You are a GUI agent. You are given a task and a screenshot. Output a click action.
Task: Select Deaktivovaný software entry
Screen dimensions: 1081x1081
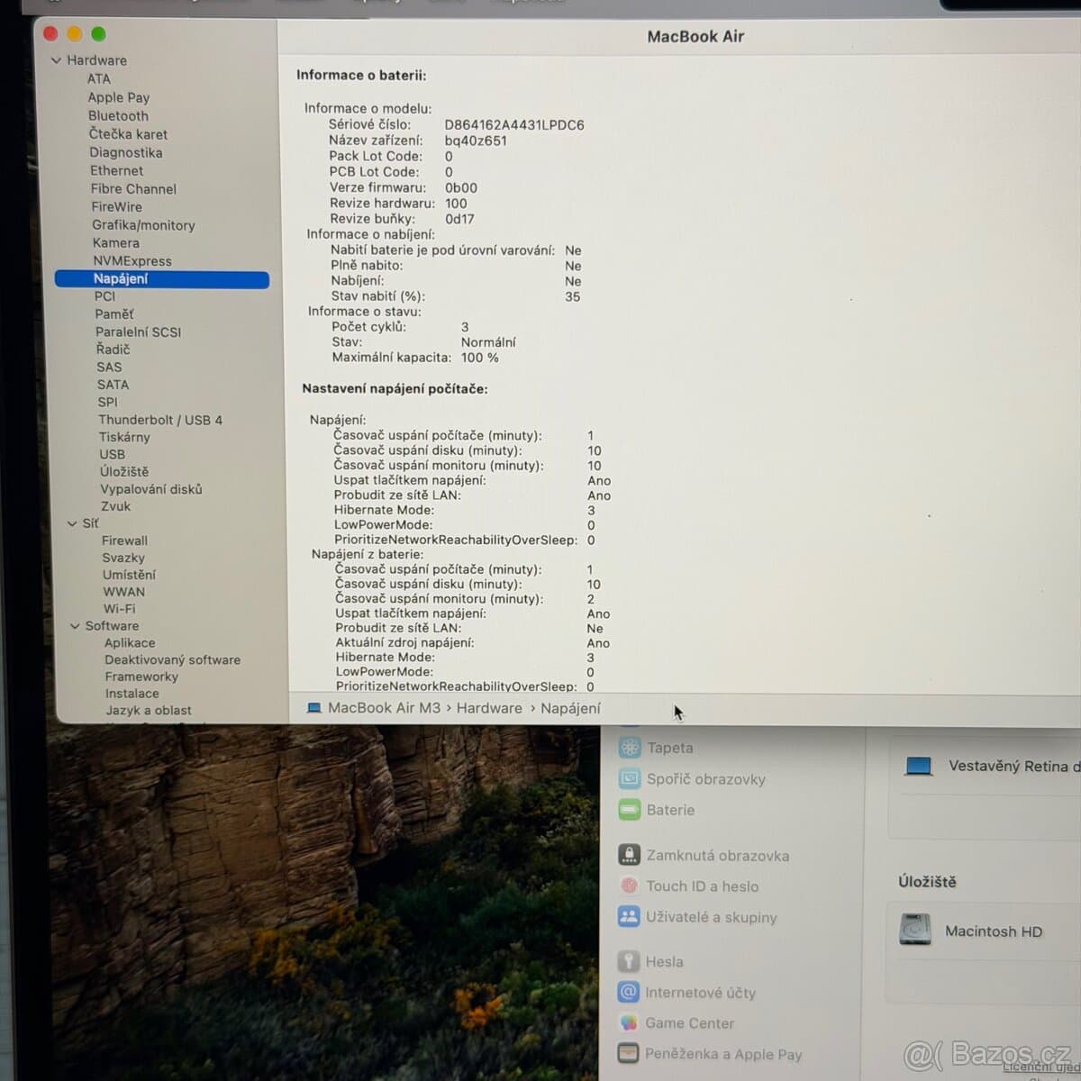pos(172,660)
